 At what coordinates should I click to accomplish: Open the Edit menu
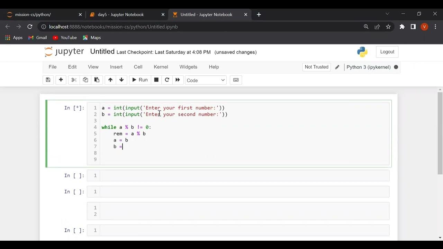72,67
